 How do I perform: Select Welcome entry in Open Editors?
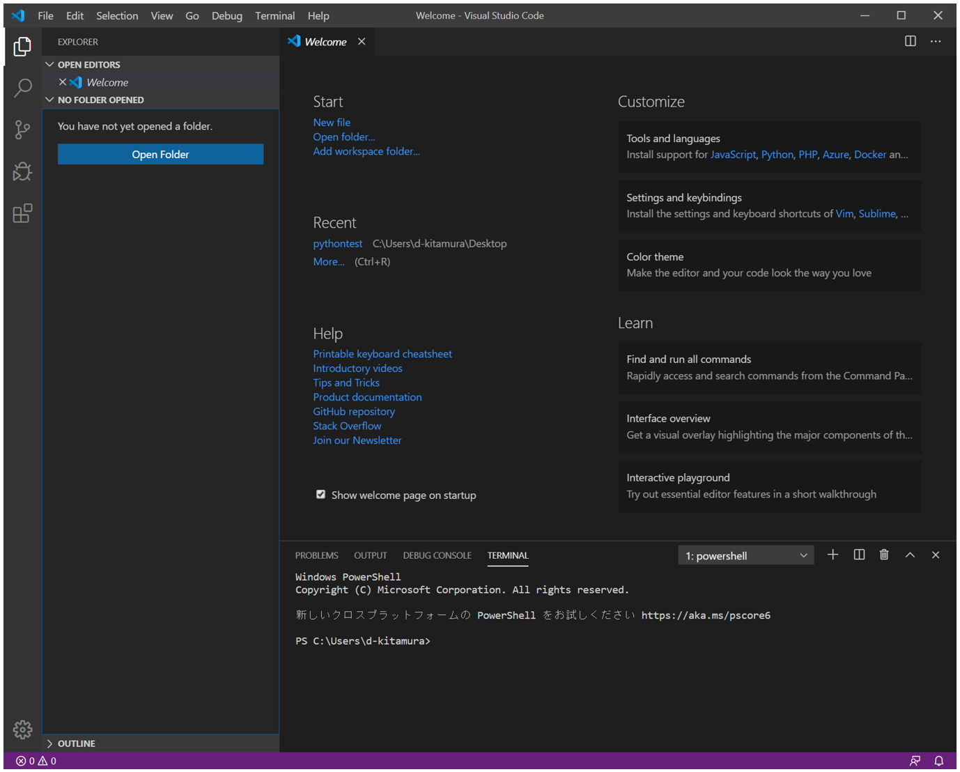click(x=160, y=82)
